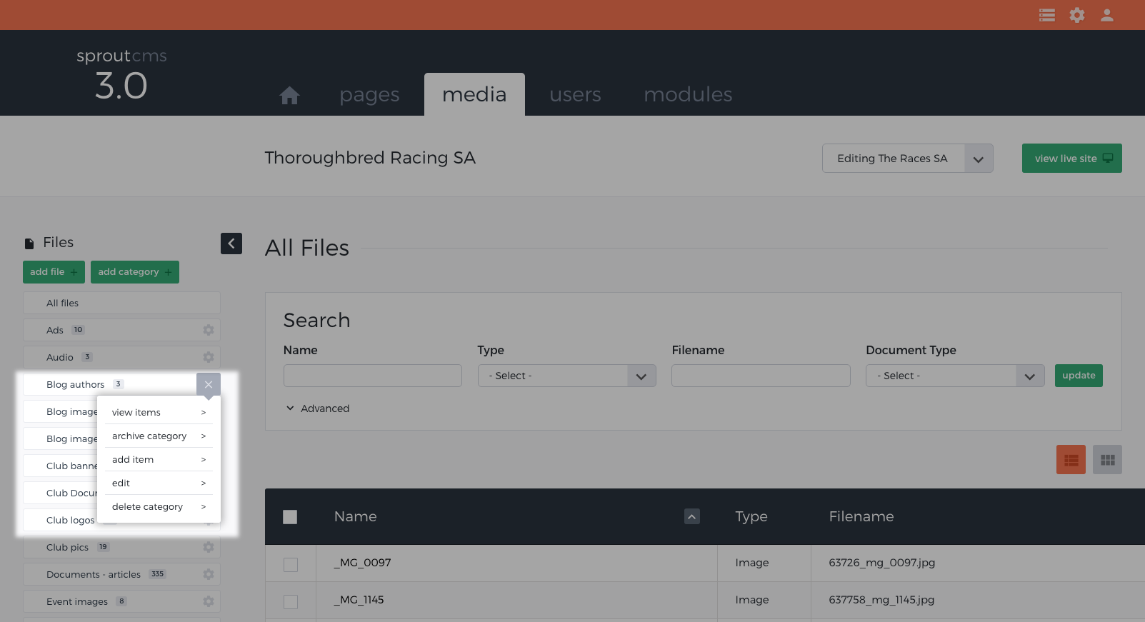This screenshot has height=622, width=1145.
Task: Select the media tab
Action: (474, 94)
